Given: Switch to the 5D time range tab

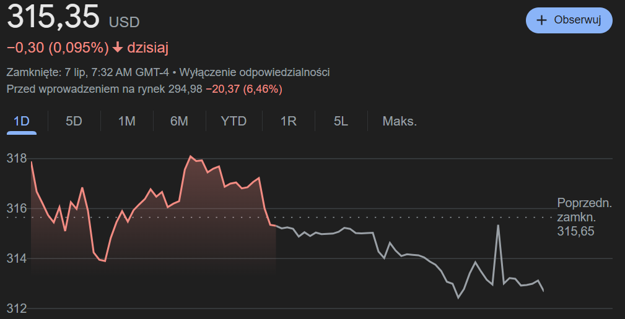Looking at the screenshot, I should [x=74, y=121].
